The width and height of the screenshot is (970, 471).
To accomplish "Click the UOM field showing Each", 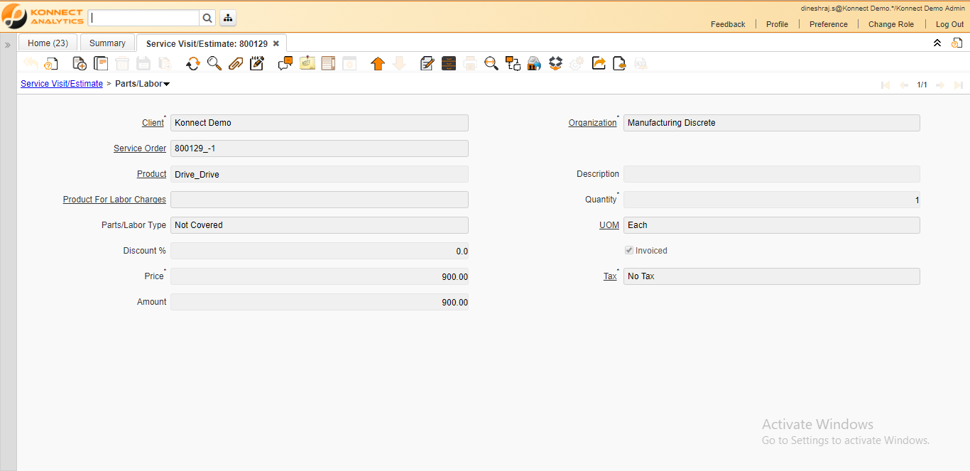I will pos(772,225).
